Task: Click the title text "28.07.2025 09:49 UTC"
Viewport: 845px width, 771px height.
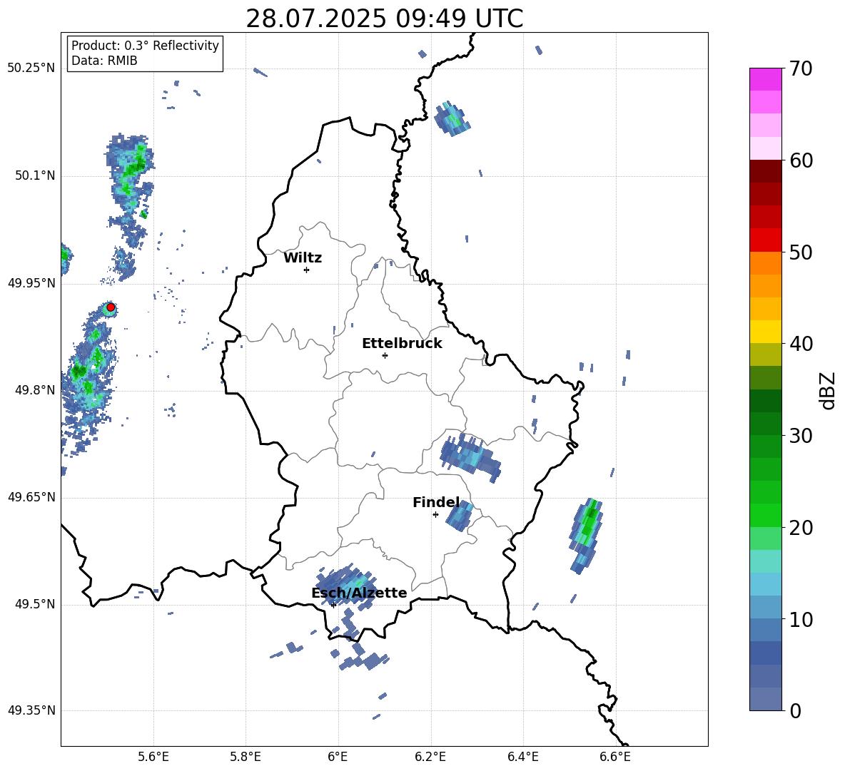Action: [x=384, y=19]
